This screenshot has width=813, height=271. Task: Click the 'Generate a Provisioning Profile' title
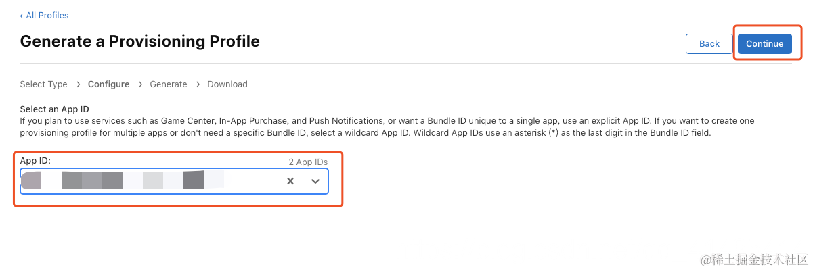[140, 41]
